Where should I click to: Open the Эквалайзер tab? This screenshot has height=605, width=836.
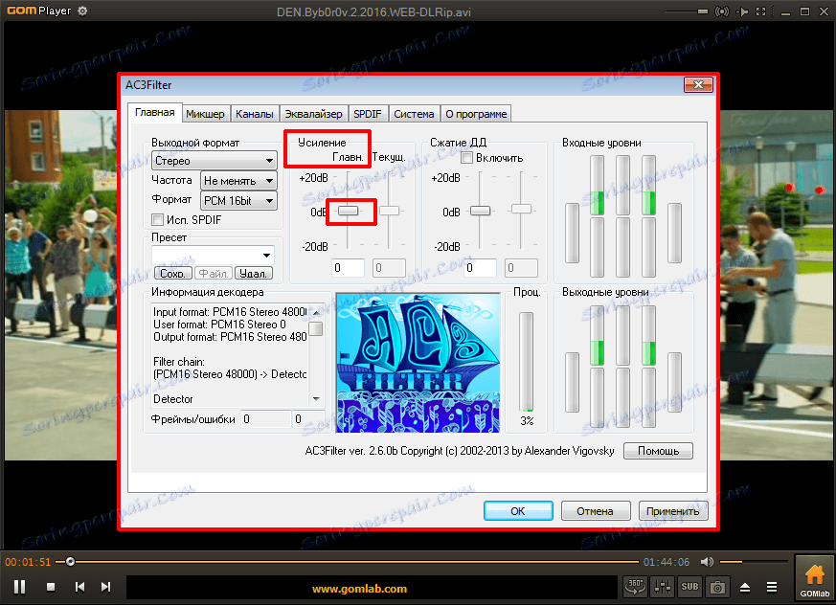point(313,114)
